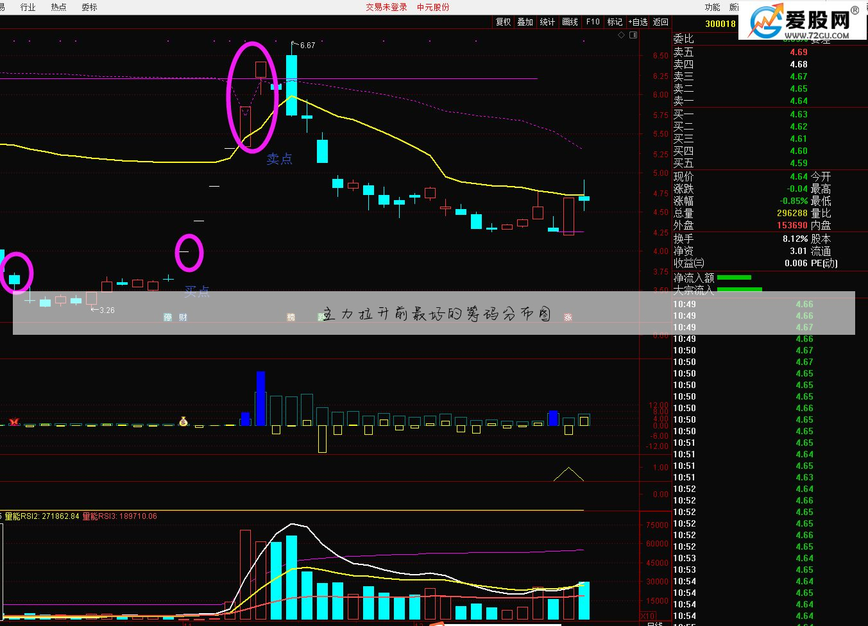The width and height of the screenshot is (868, 626).
Task: Click the X10 volume scale box
Action: click(648, 617)
